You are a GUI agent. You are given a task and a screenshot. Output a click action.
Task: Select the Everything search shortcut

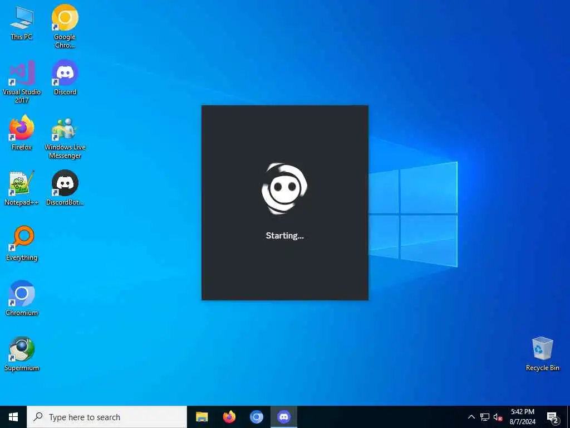(22, 243)
